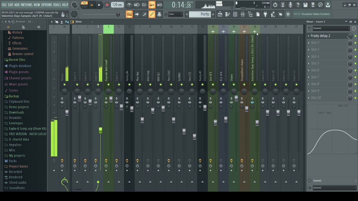Screen dimensions: 358x201
Task: Mute the Master mixer track
Action: click(64, 85)
